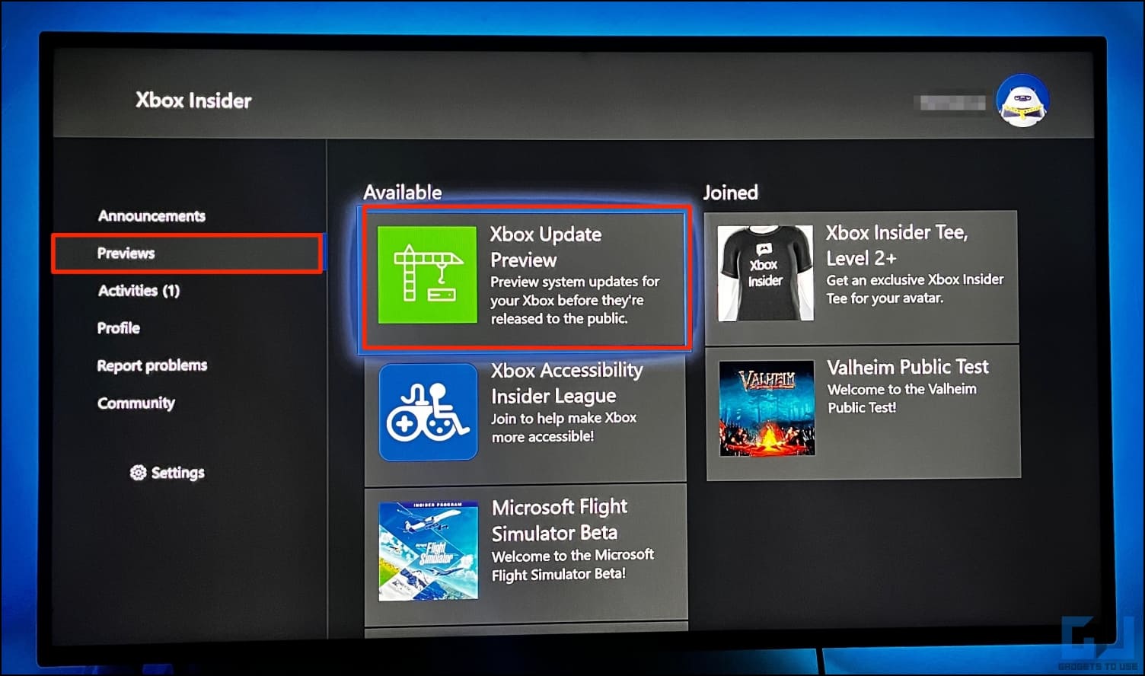Click "Welcome to the Valheim Public Test!" text

point(902,398)
